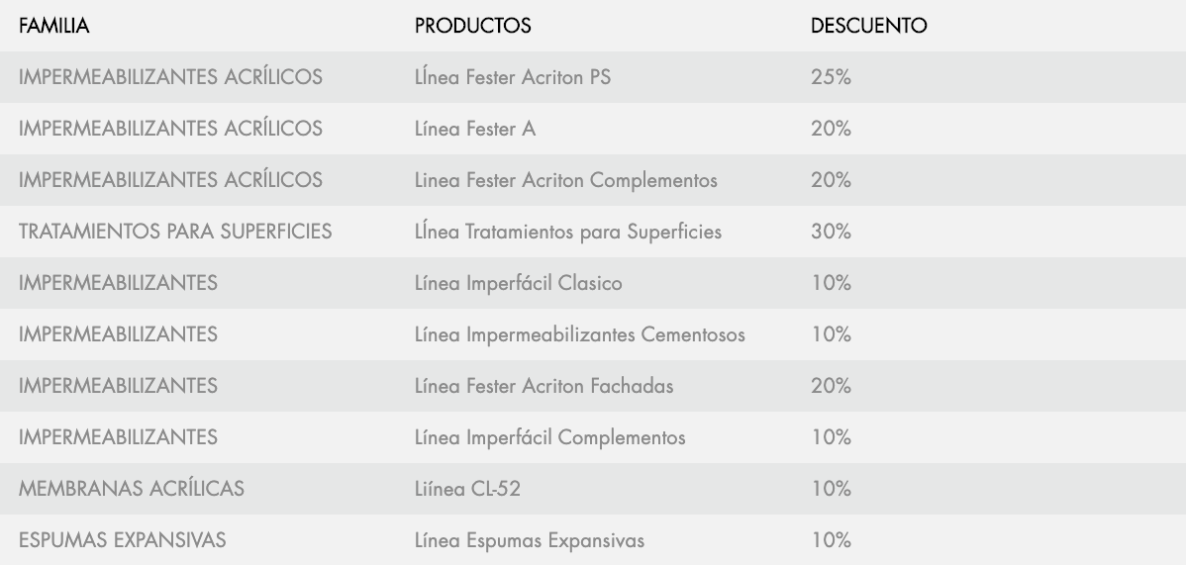1186x565 pixels.
Task: Click the PRODUCTOS column header
Action: pos(472,27)
